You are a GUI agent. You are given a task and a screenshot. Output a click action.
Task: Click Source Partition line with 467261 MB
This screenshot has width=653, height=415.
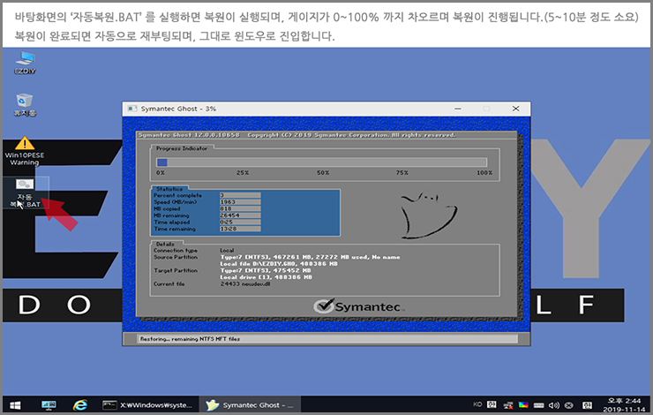[x=310, y=257]
